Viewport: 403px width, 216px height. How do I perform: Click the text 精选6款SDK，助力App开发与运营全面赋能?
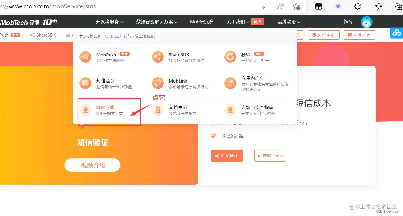pyautogui.click(x=117, y=36)
